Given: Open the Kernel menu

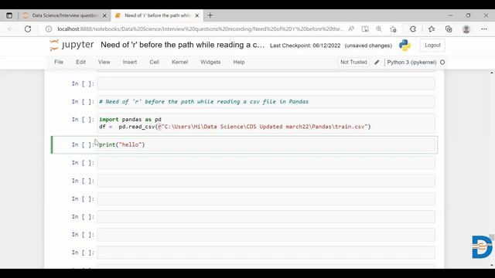Looking at the screenshot, I should [x=179, y=62].
